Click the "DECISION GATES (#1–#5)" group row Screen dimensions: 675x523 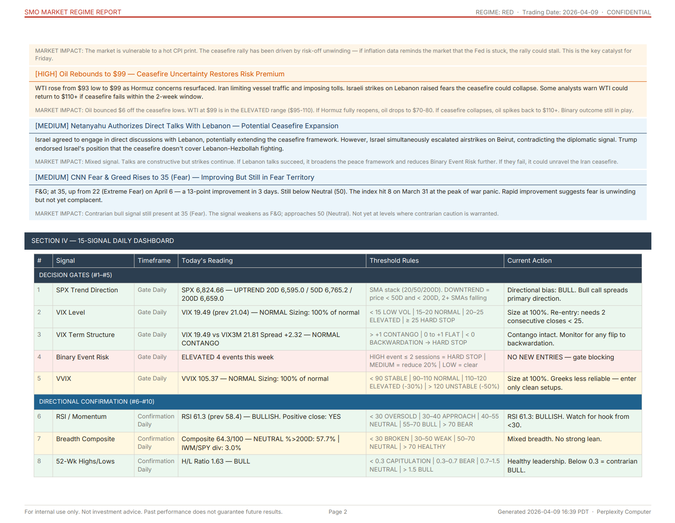337,275
